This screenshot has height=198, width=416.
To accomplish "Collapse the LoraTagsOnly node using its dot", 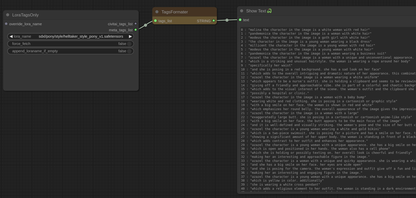I will tap(8, 15).
